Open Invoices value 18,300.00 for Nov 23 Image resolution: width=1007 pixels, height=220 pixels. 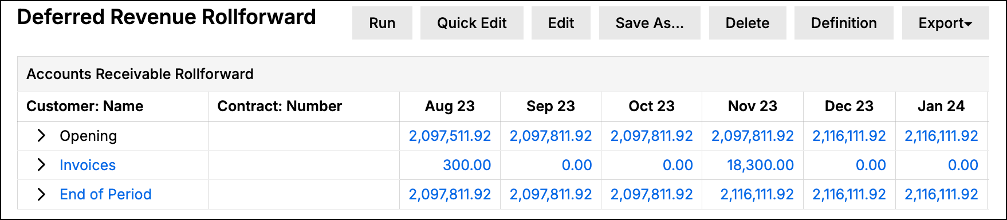[760, 165]
